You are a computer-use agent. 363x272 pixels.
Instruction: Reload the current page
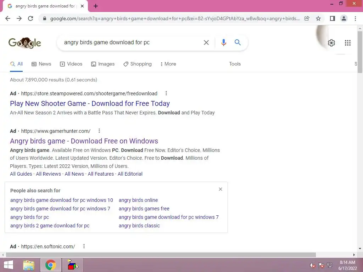30,18
